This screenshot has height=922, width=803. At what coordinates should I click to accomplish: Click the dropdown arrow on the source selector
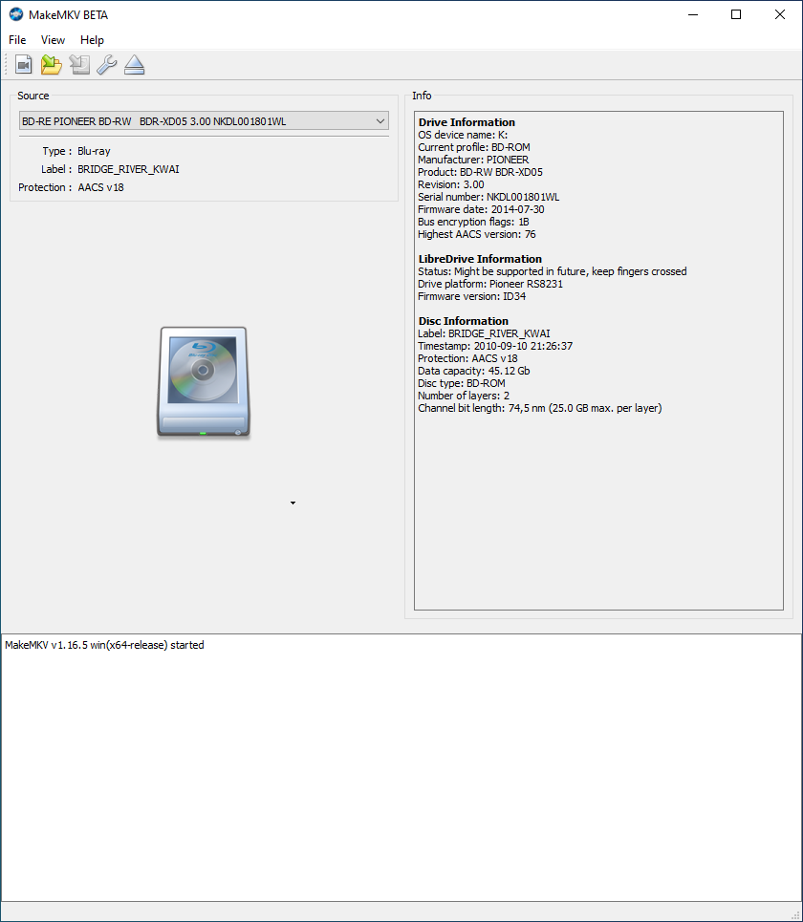(381, 120)
